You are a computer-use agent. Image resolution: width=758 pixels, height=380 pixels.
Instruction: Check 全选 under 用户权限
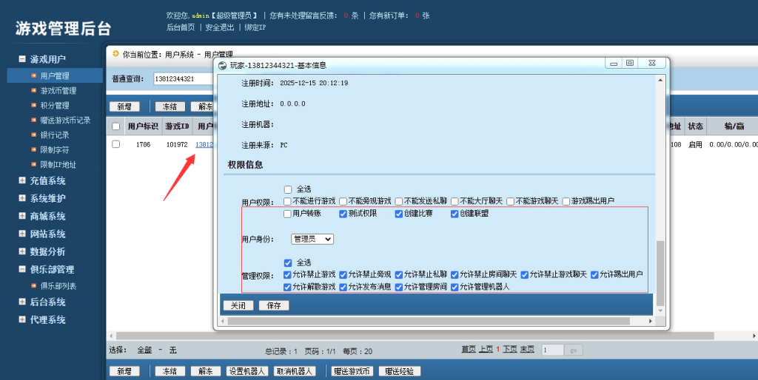pos(288,189)
